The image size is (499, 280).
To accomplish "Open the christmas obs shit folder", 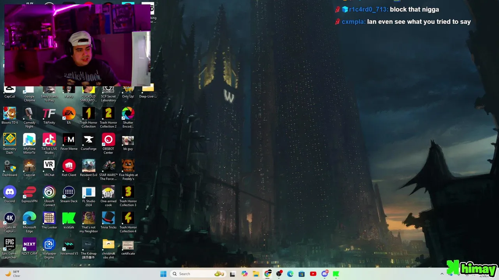I will point(108,248).
